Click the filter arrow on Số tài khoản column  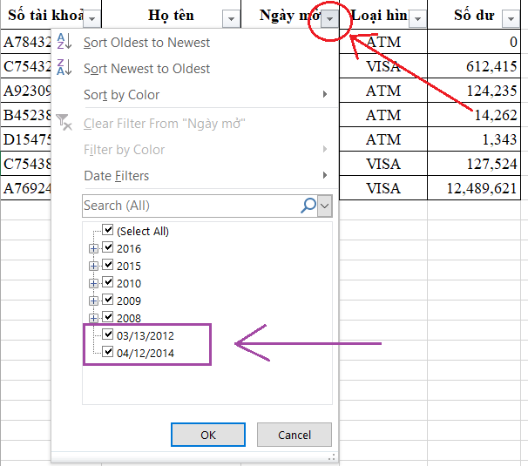[x=92, y=19]
